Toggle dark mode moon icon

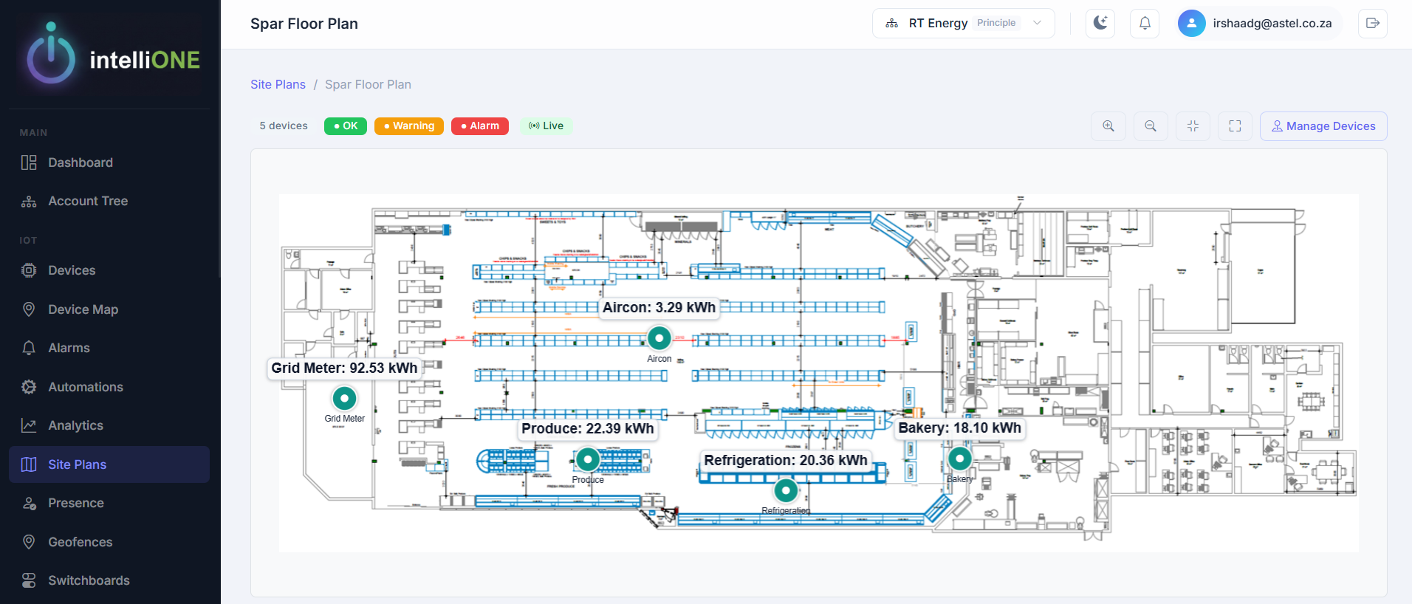click(x=1100, y=23)
